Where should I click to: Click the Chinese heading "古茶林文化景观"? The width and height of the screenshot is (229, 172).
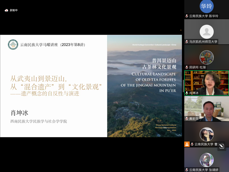point(159,67)
